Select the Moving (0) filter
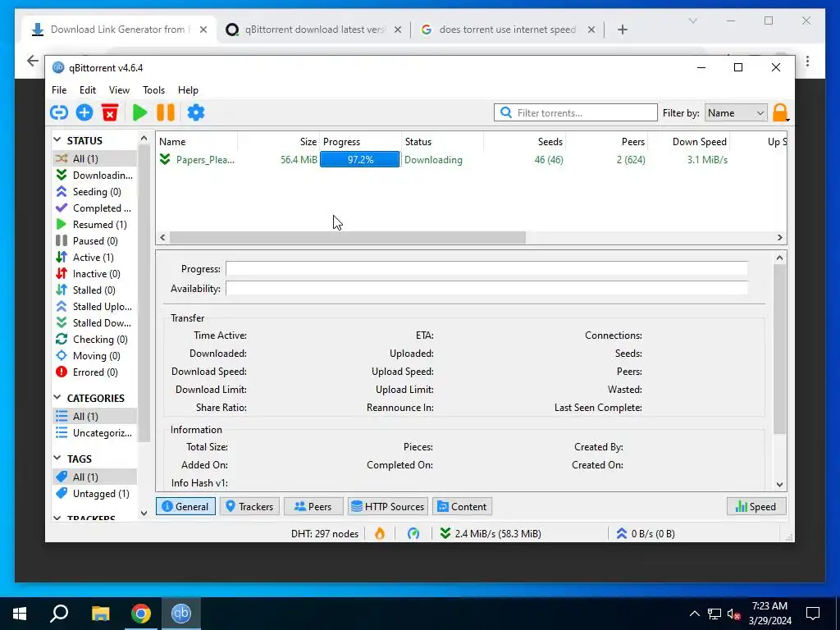Image resolution: width=840 pixels, height=630 pixels. click(x=95, y=356)
